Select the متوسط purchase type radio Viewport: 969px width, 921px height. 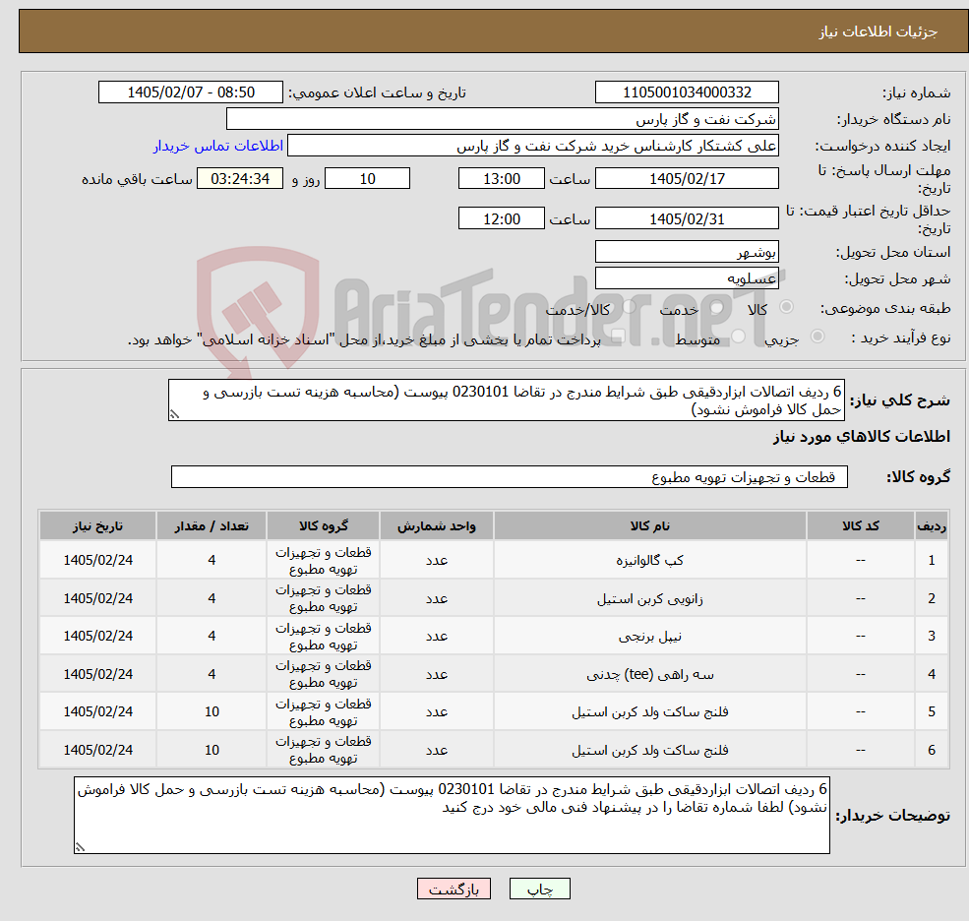(x=738, y=337)
